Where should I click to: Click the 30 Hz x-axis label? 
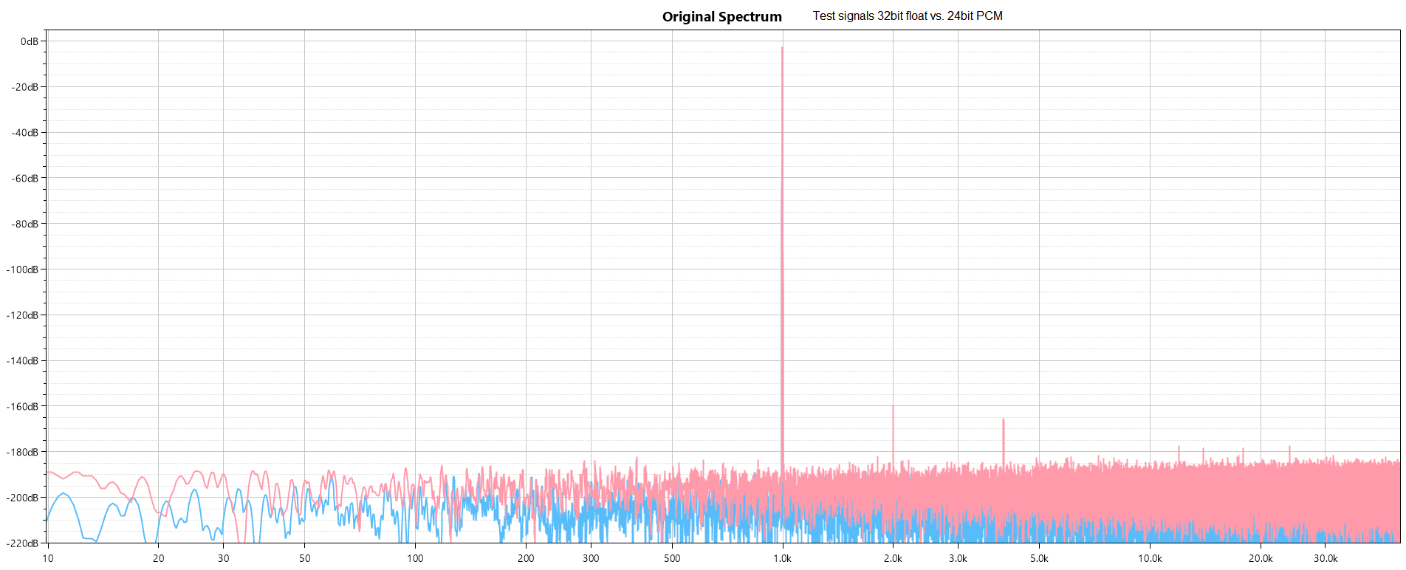tap(224, 558)
